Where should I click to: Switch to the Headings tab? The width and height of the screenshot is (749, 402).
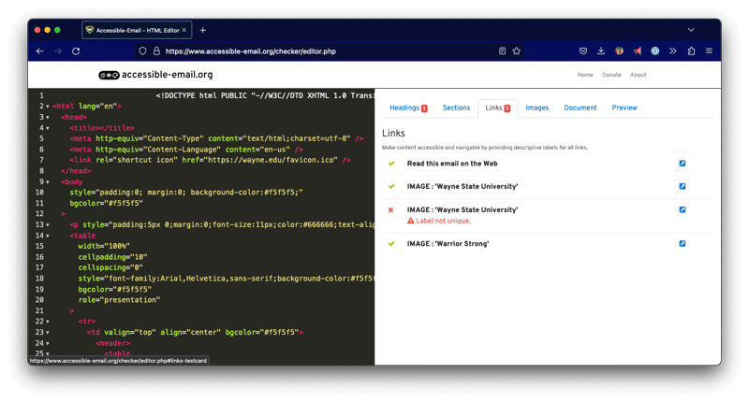tap(407, 108)
